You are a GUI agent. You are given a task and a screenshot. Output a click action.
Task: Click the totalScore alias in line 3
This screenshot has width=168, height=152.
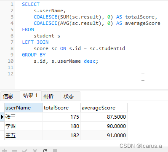140,17
